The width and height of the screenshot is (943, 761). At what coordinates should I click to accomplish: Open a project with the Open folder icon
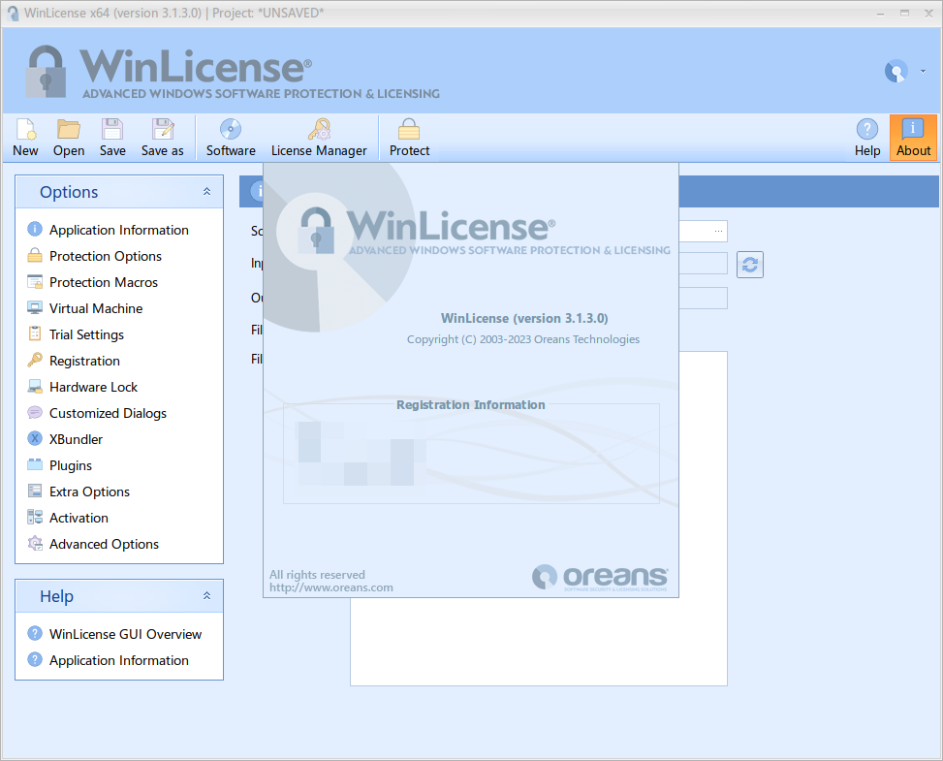[x=69, y=138]
